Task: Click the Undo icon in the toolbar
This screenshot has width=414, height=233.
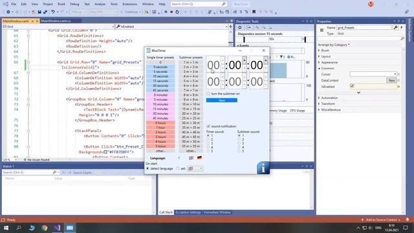Action: (x=53, y=12)
